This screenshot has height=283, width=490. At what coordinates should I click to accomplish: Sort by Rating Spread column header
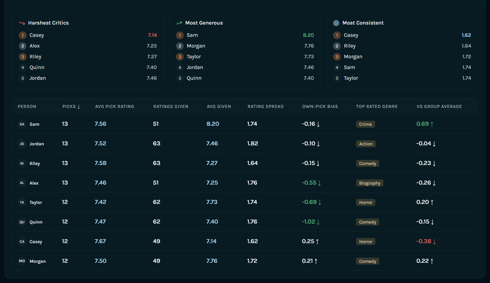point(266,106)
